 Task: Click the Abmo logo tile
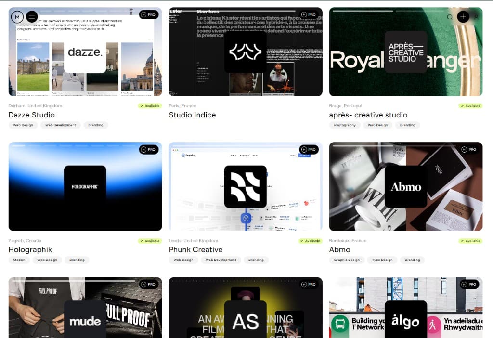(x=405, y=186)
